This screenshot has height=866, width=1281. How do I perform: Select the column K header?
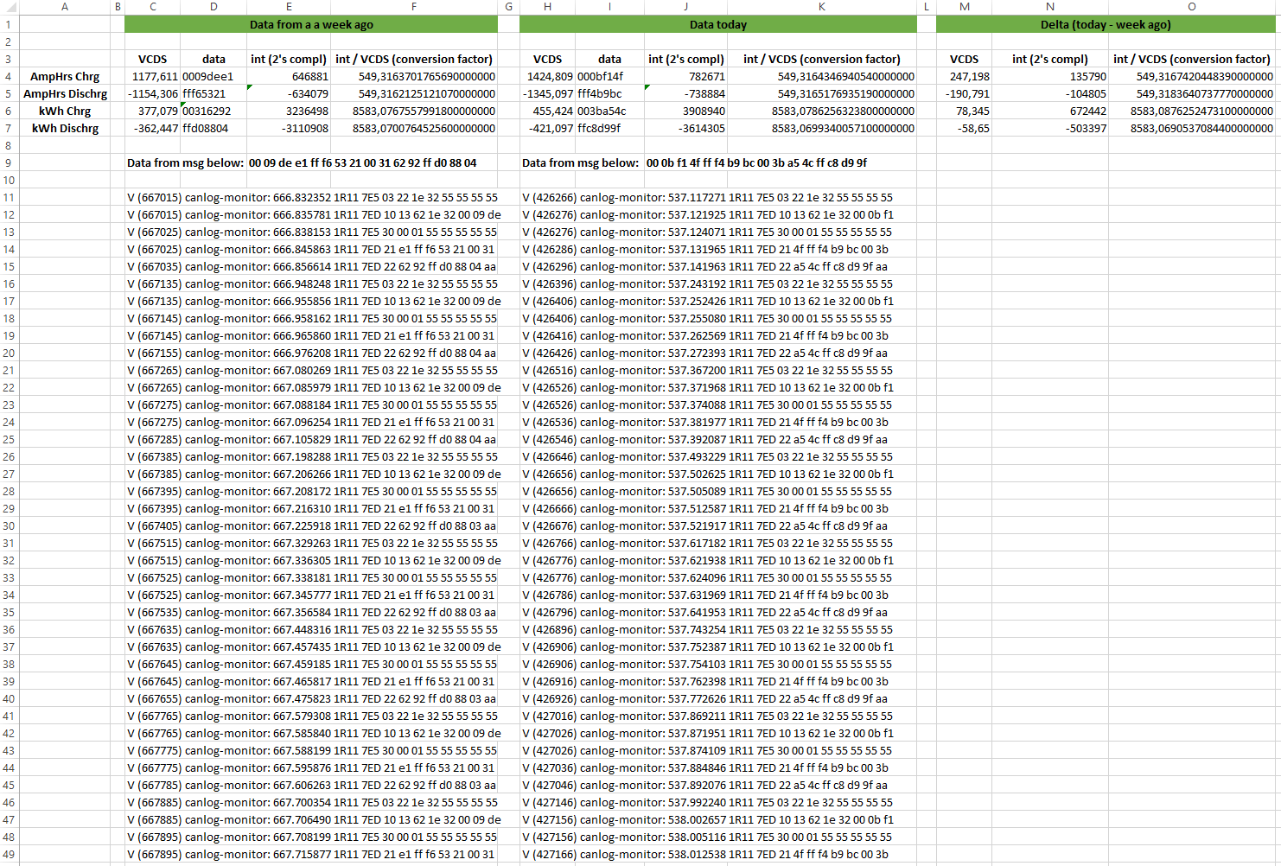(821, 7)
